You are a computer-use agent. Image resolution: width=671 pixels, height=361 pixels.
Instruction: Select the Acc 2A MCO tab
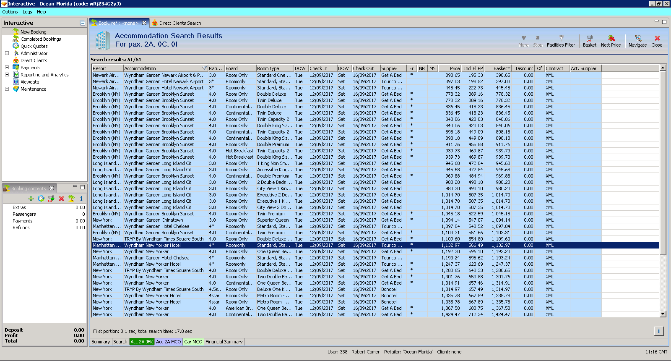(169, 342)
